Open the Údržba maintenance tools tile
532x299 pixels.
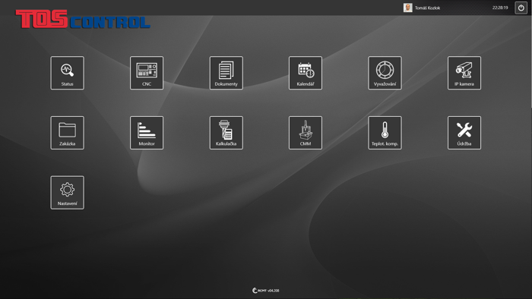coord(464,133)
